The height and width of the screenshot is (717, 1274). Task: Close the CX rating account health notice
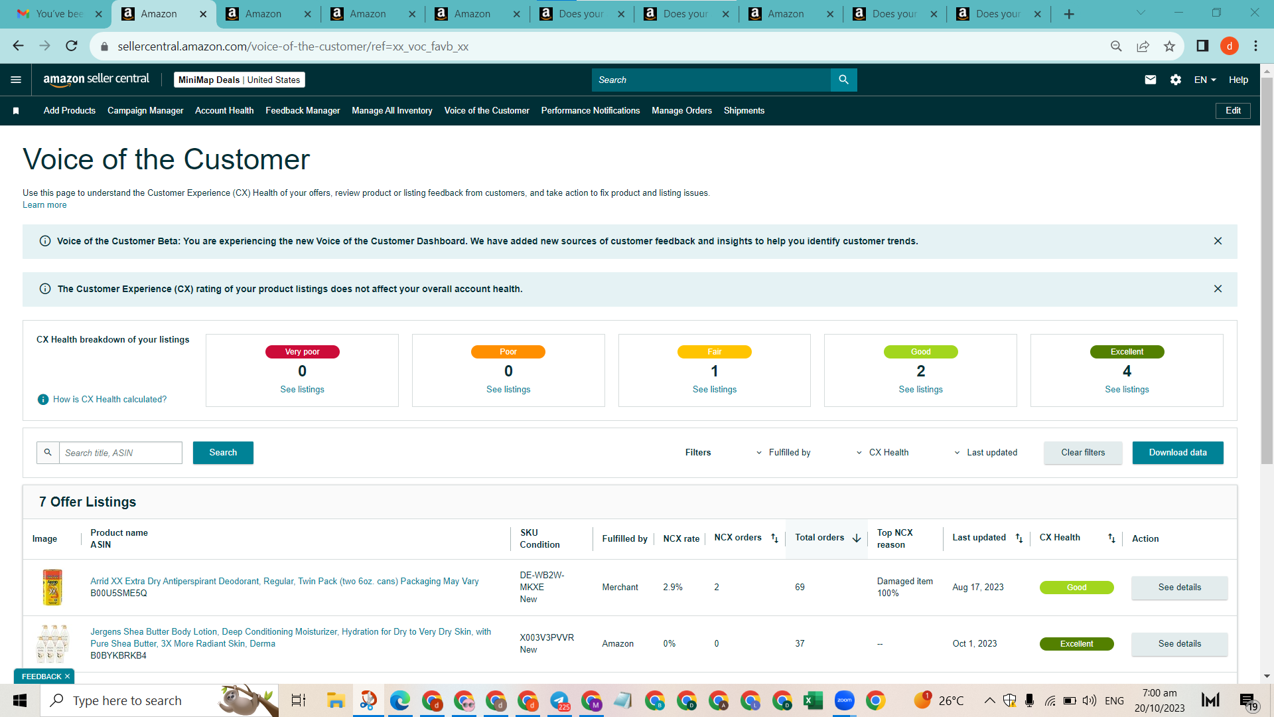click(1218, 289)
